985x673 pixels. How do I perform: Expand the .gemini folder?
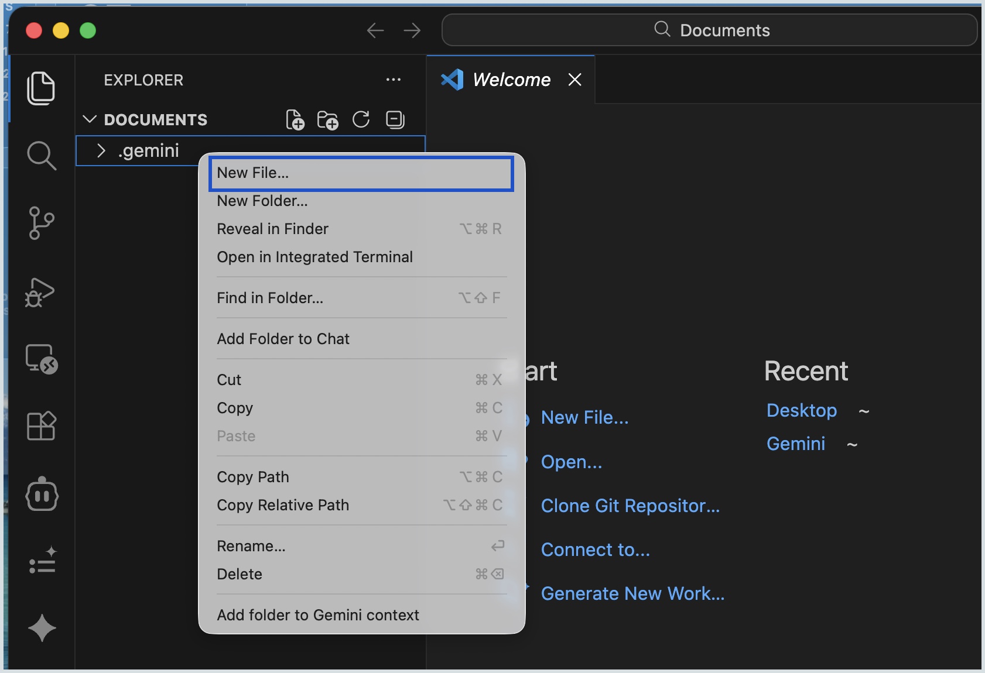[x=101, y=151]
